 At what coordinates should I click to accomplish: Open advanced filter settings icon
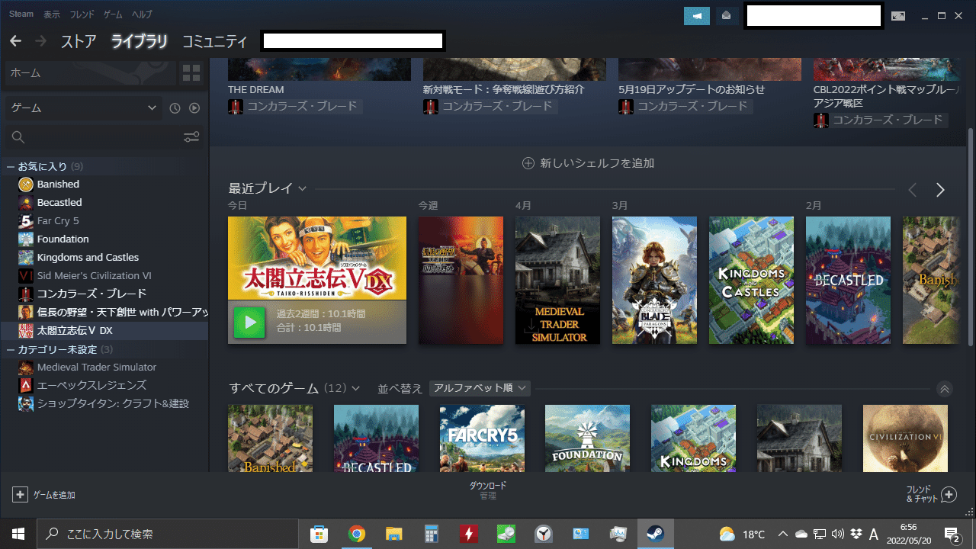pos(191,137)
